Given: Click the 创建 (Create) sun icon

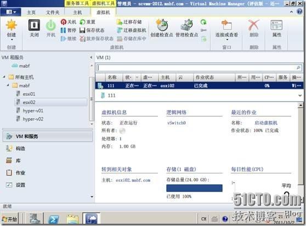Looking at the screenshot, I should [12, 25].
